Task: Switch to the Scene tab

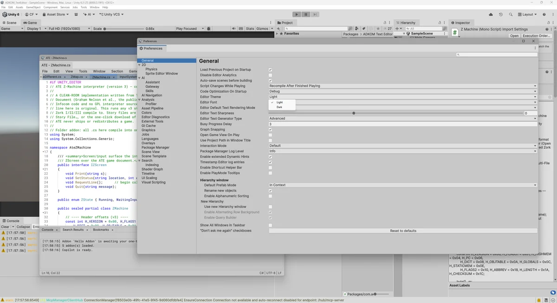Action: (x=9, y=22)
